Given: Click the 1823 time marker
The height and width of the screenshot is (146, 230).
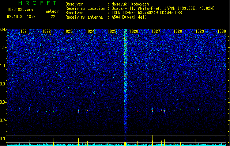Looking at the screenshot, I should pyautogui.click(x=68, y=31).
